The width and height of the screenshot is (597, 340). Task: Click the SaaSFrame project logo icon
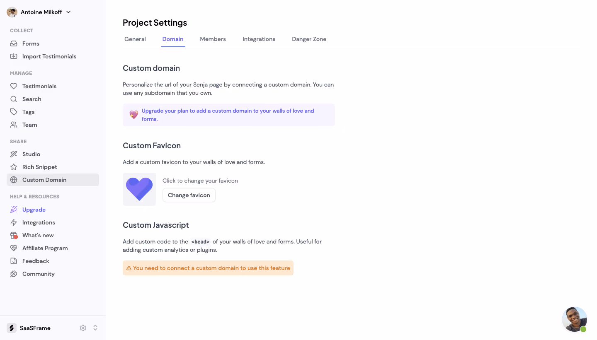point(12,328)
